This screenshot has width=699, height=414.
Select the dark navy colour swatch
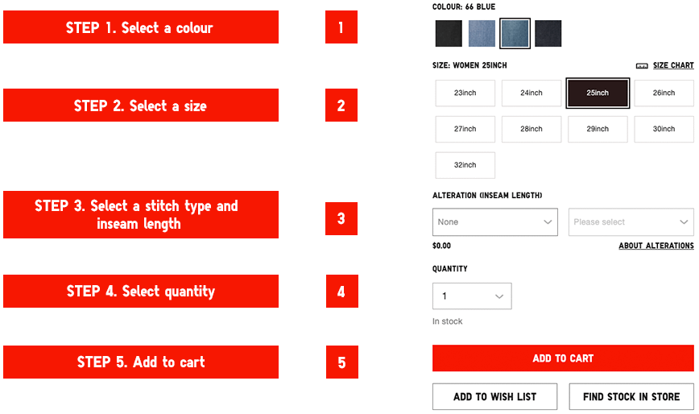(548, 34)
